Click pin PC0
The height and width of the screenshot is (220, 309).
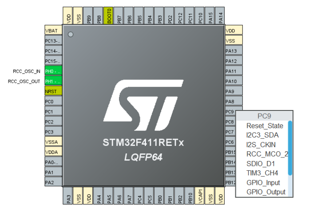click(53, 101)
